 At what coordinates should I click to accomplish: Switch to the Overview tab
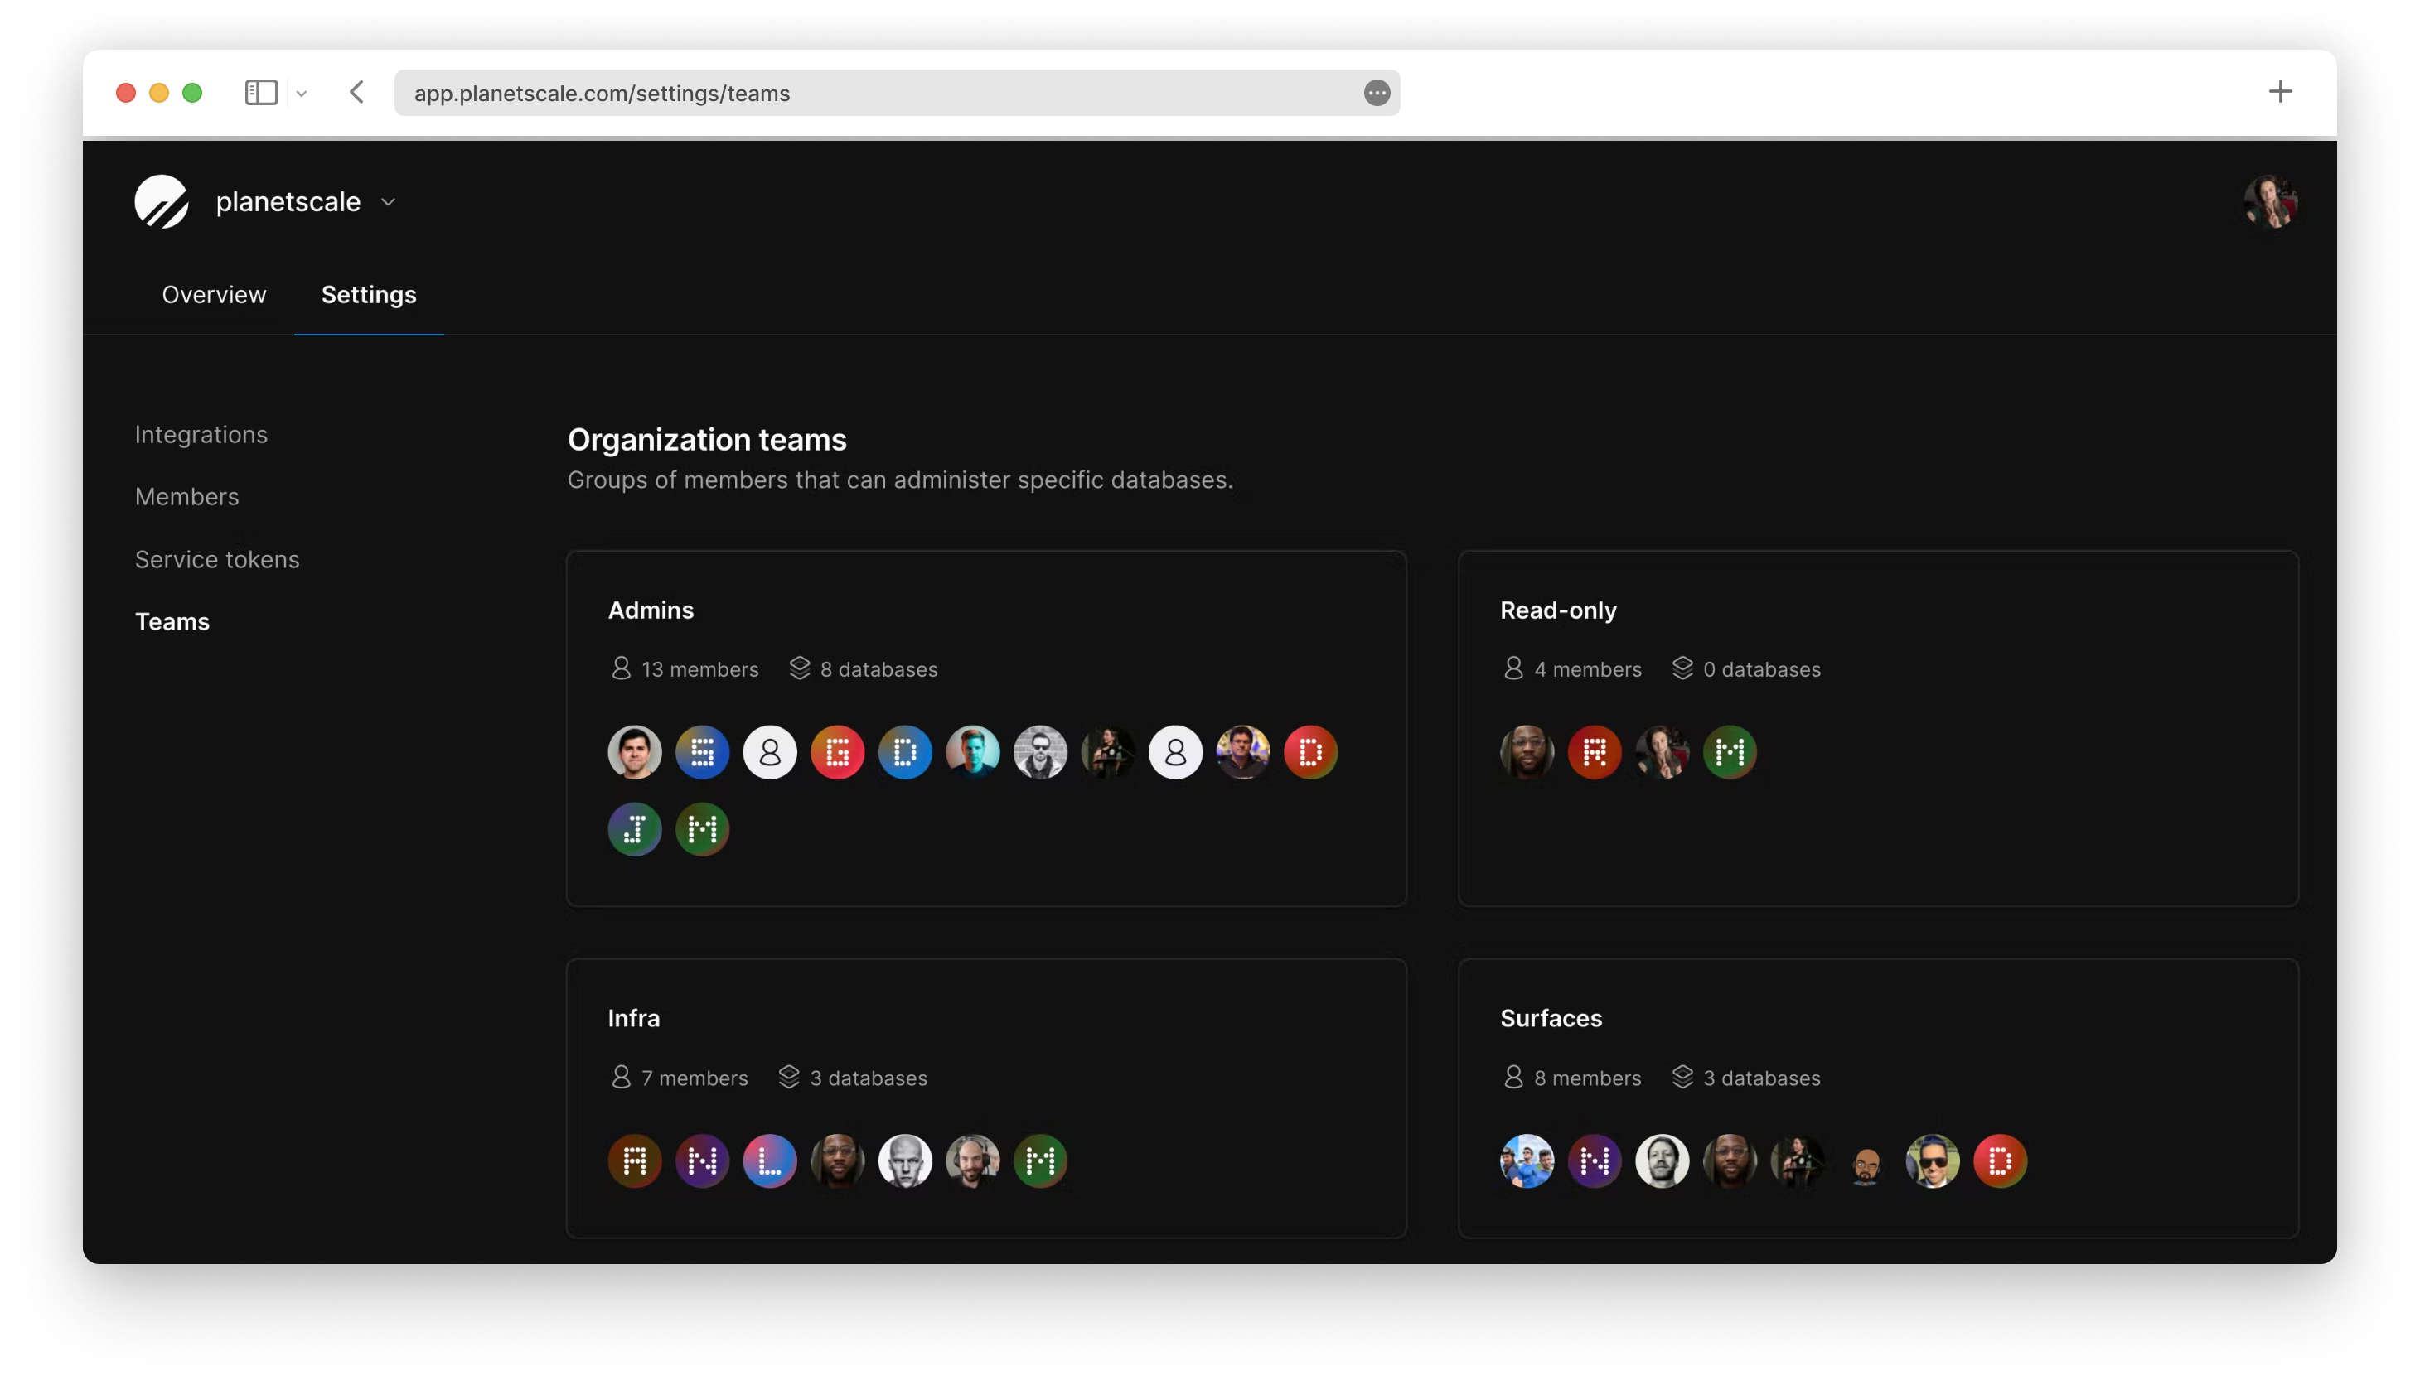tap(215, 295)
